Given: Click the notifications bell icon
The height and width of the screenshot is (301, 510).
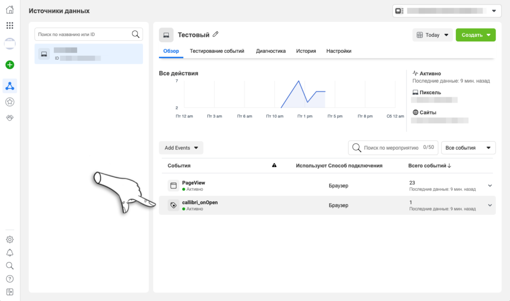Looking at the screenshot, I should [x=10, y=252].
